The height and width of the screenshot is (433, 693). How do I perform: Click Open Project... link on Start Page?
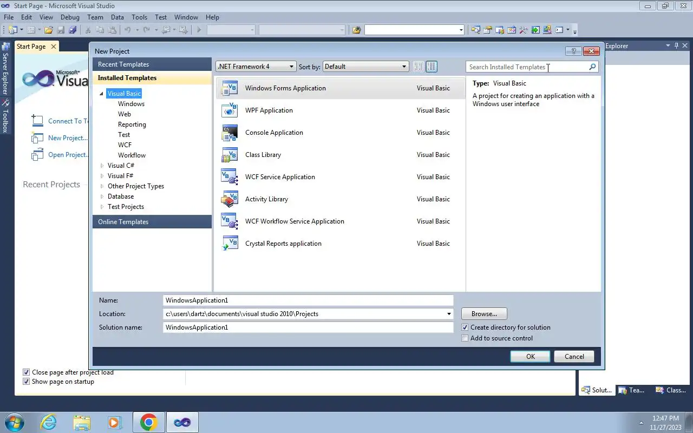tap(68, 155)
